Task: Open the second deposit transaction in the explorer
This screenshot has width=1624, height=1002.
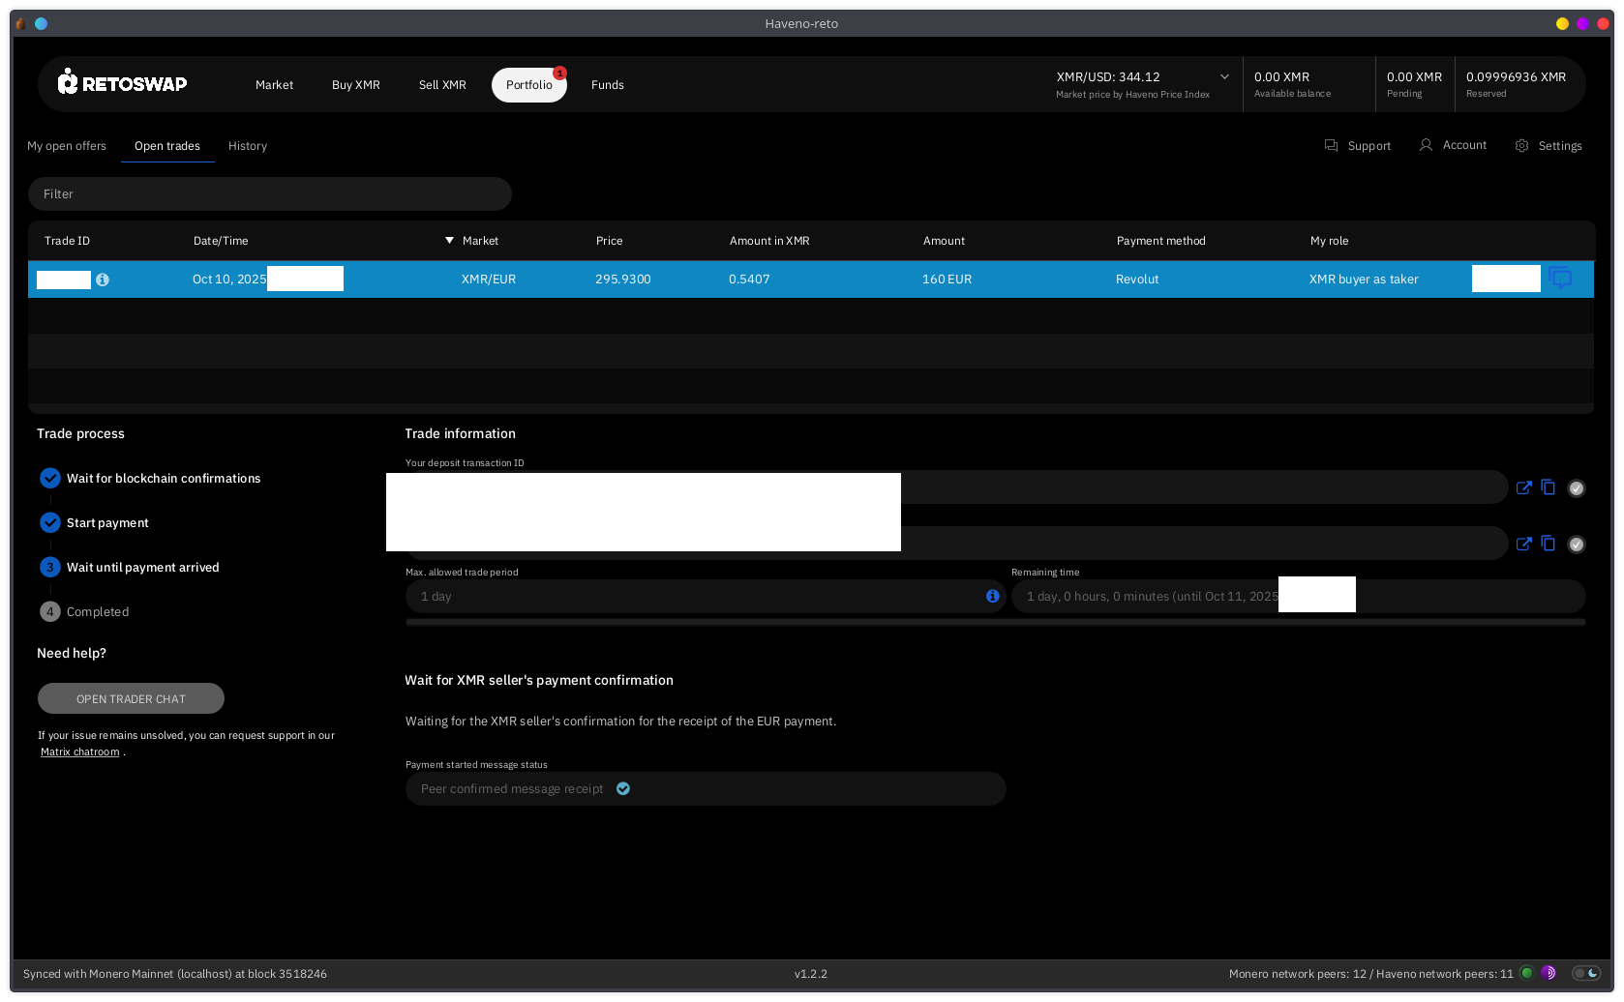Action: click(1523, 544)
